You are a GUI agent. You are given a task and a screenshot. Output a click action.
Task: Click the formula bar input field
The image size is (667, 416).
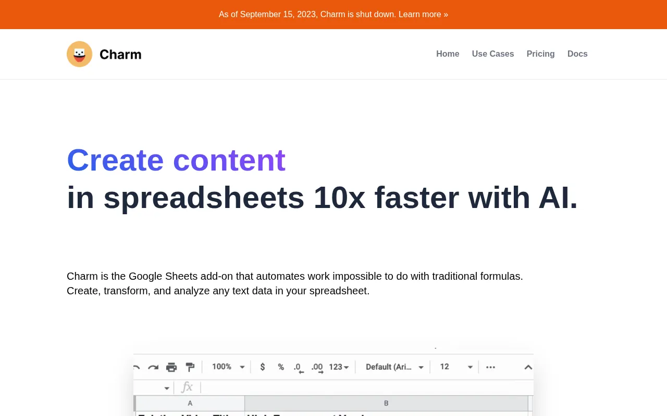pyautogui.click(x=367, y=387)
